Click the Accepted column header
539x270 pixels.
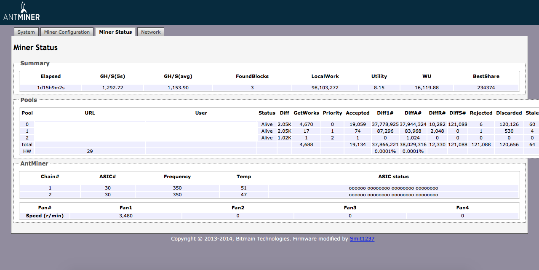(358, 113)
